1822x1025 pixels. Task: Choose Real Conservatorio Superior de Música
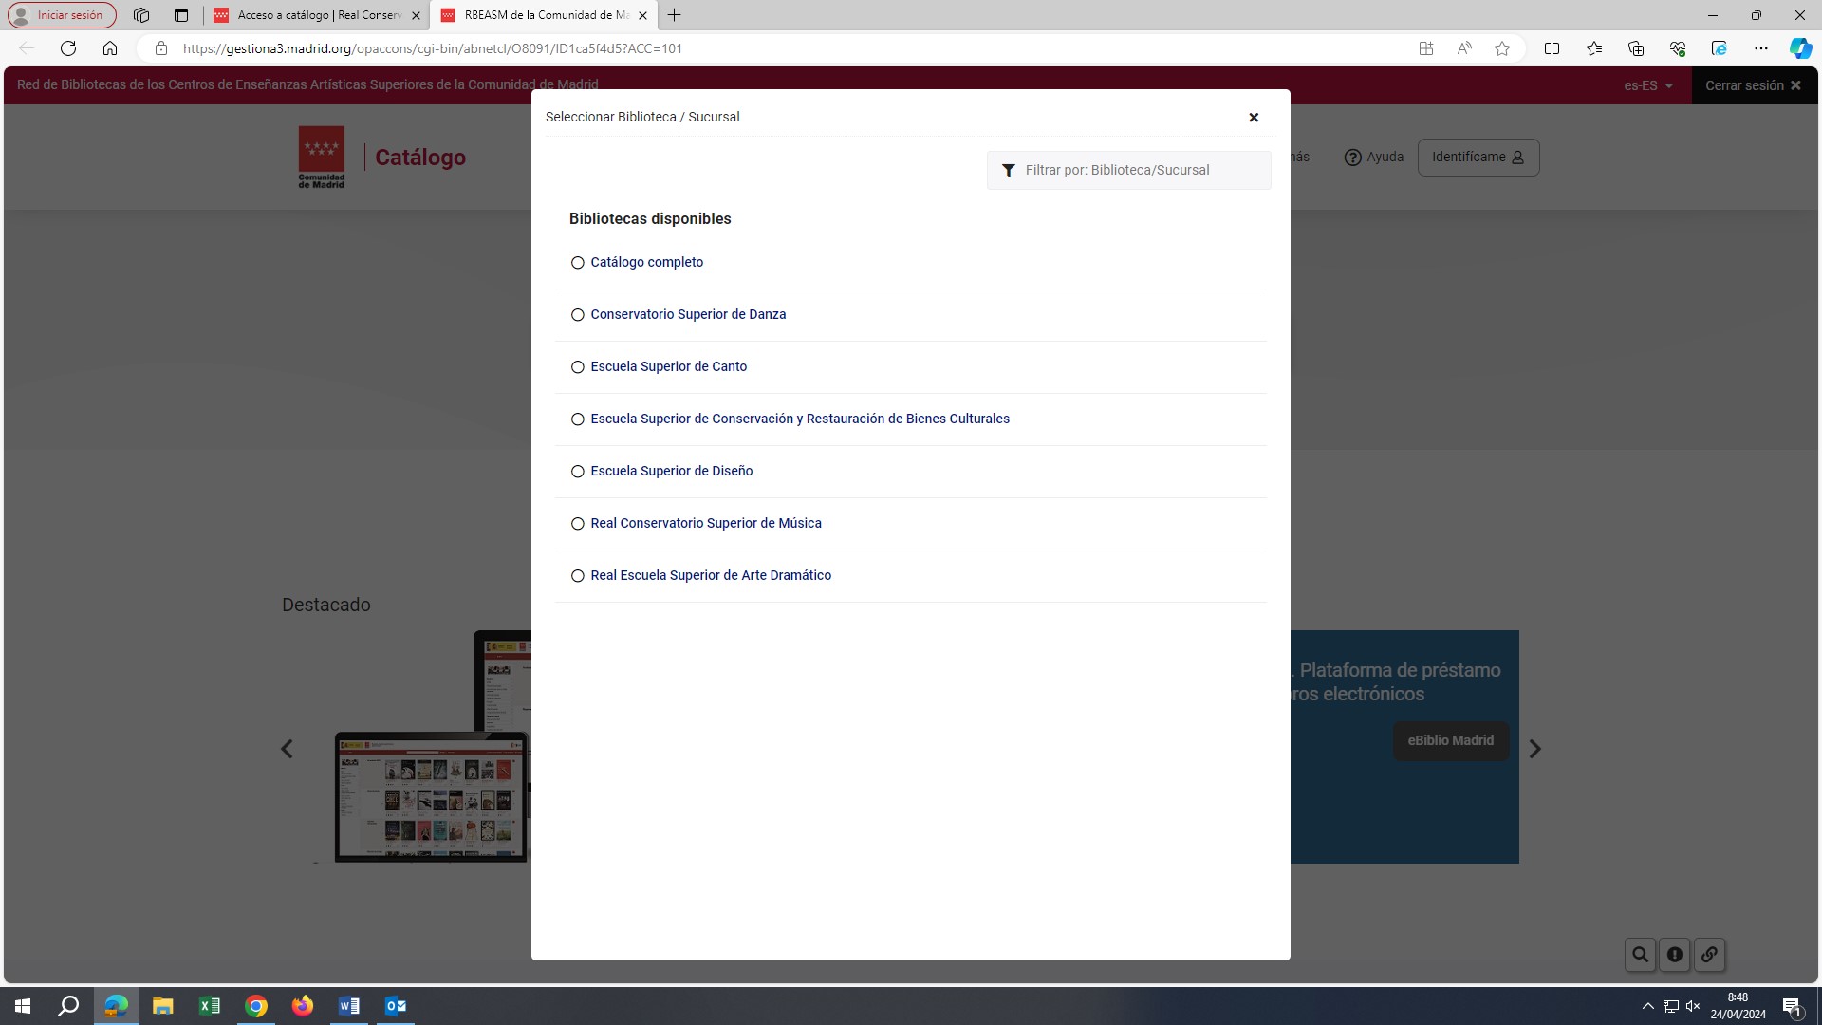click(x=577, y=524)
